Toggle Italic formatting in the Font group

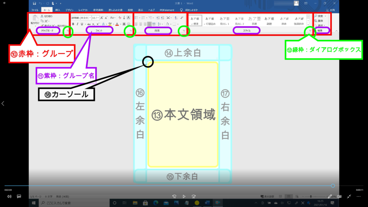78,24
